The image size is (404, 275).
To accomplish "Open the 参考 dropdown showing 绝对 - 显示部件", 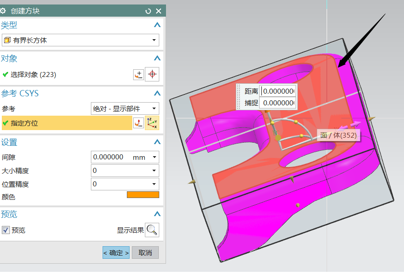I will point(125,108).
